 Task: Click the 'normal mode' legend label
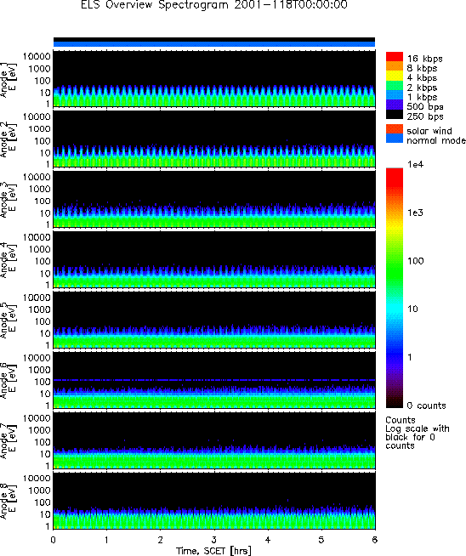point(436,140)
